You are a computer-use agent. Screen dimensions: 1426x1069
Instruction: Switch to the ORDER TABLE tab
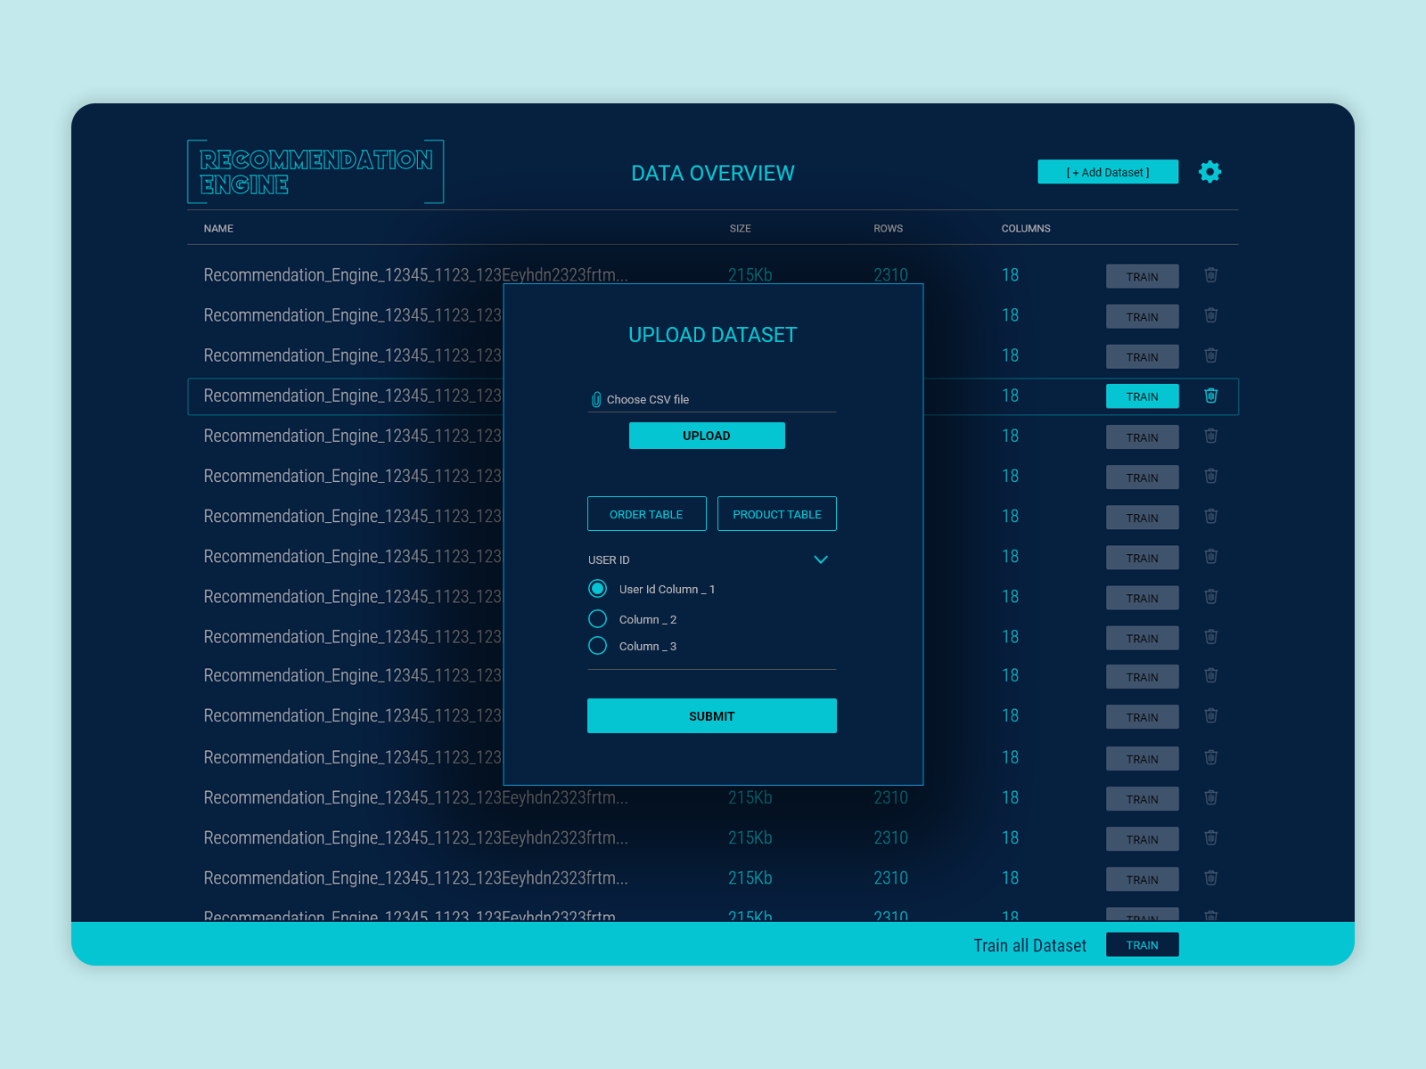646,514
